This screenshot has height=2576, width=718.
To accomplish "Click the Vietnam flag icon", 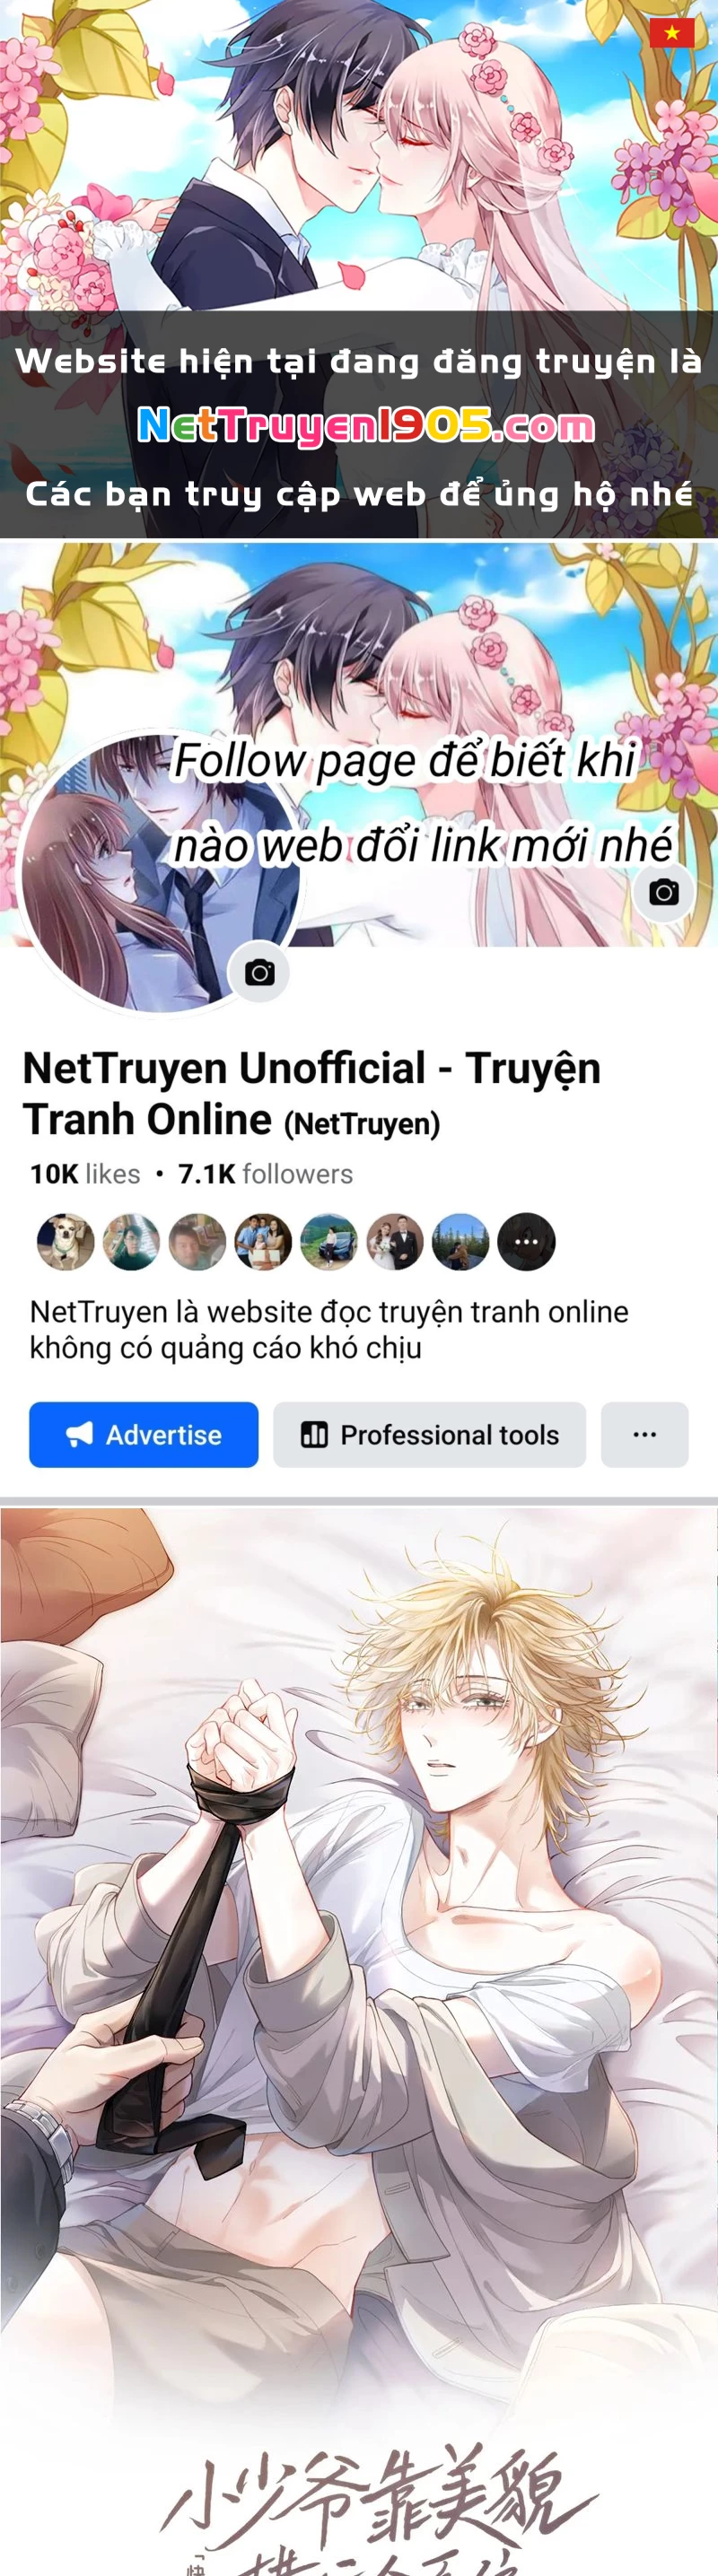I will (x=672, y=32).
